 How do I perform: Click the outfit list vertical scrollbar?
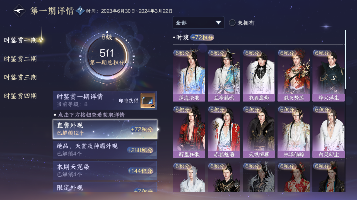tap(345, 59)
